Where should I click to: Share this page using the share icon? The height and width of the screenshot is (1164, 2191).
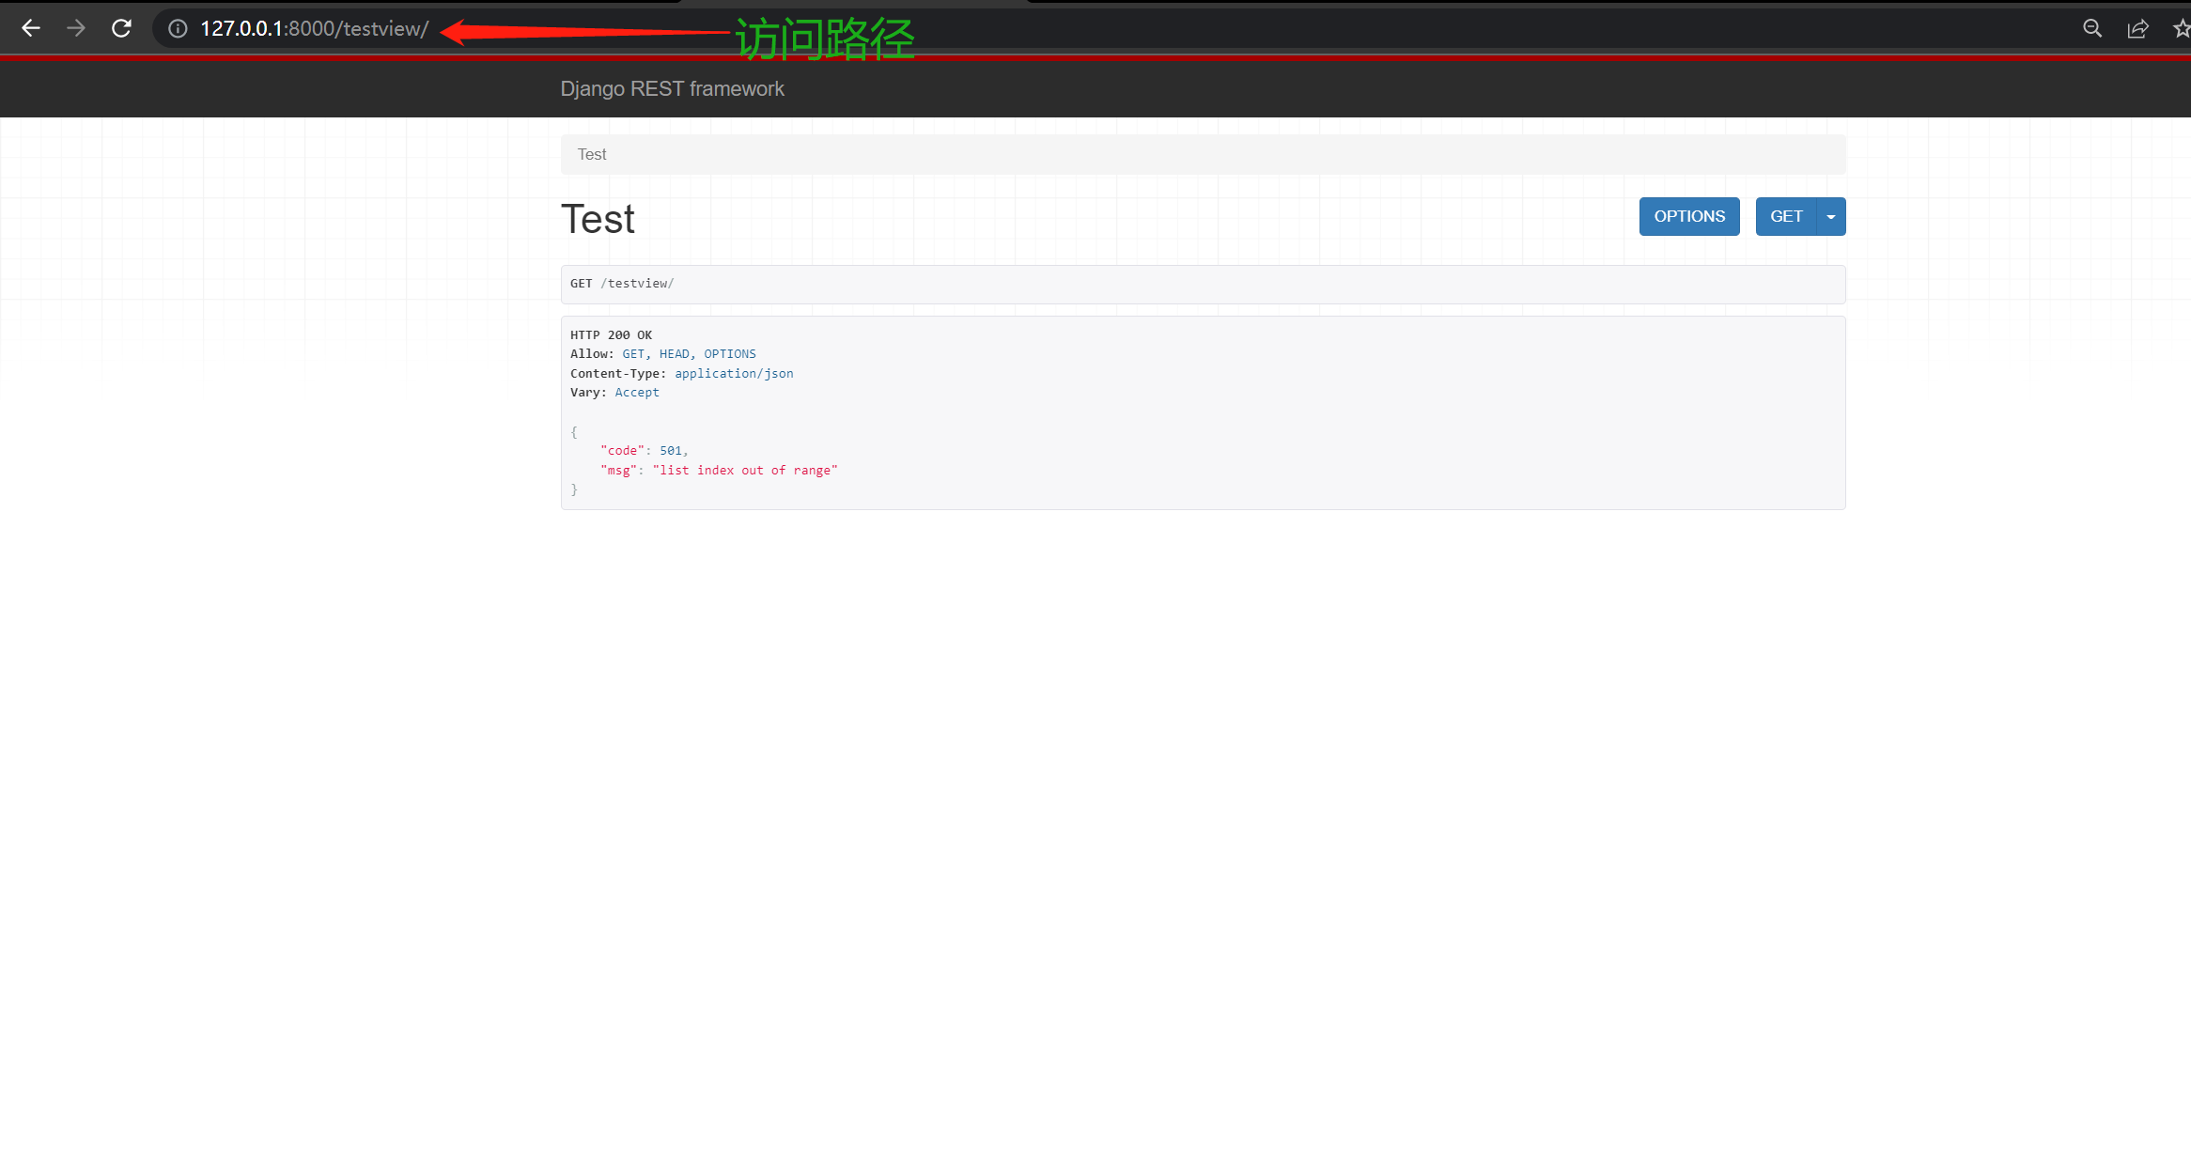click(2137, 28)
